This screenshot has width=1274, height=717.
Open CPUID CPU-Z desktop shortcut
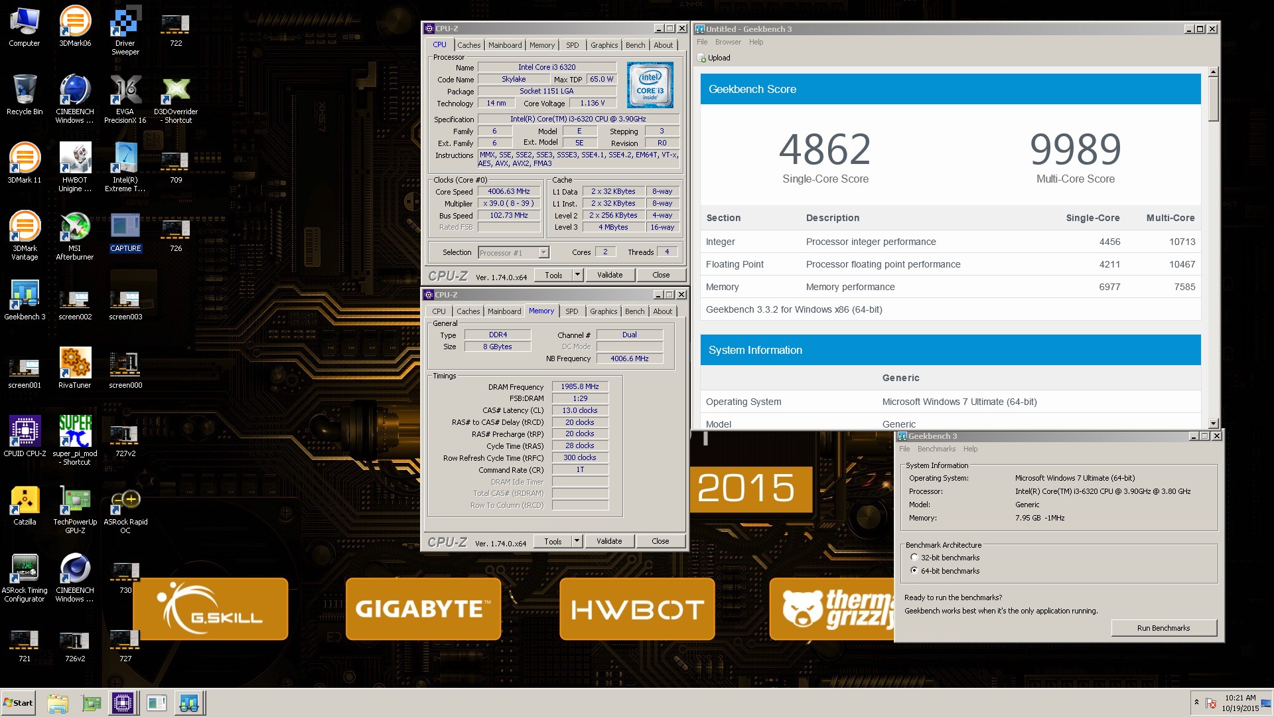pos(25,437)
